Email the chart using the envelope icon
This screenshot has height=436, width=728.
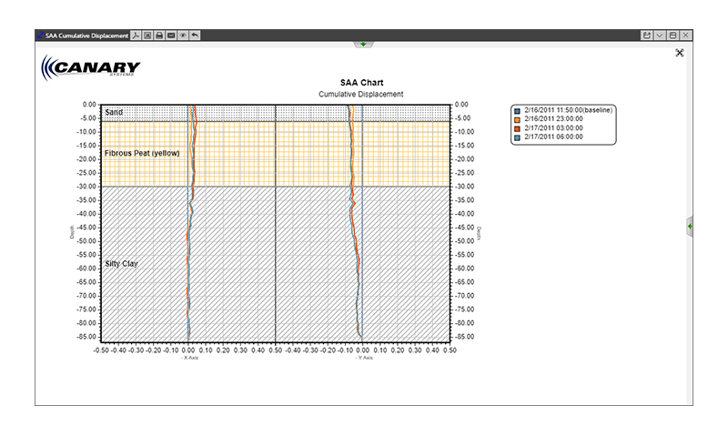point(171,35)
